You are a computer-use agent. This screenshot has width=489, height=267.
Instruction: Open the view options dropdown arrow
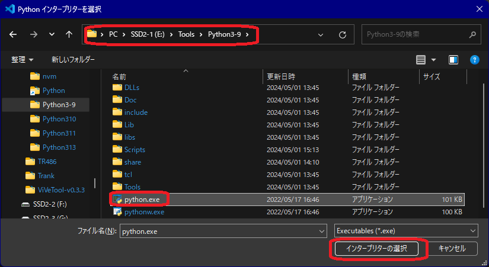point(433,60)
